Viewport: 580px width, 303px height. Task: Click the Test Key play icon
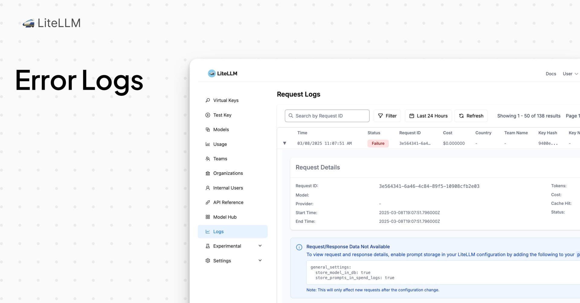click(208, 115)
